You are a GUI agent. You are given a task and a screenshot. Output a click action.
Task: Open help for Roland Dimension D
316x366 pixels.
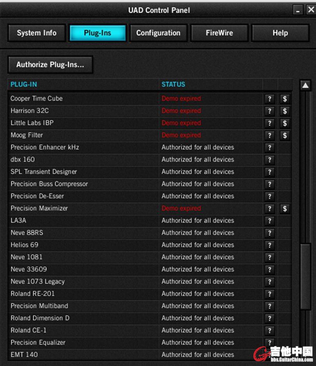270,318
